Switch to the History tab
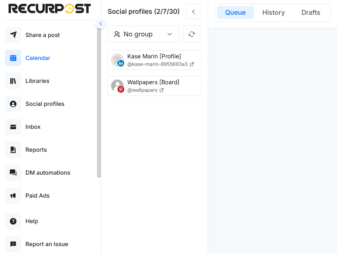 pyautogui.click(x=273, y=12)
